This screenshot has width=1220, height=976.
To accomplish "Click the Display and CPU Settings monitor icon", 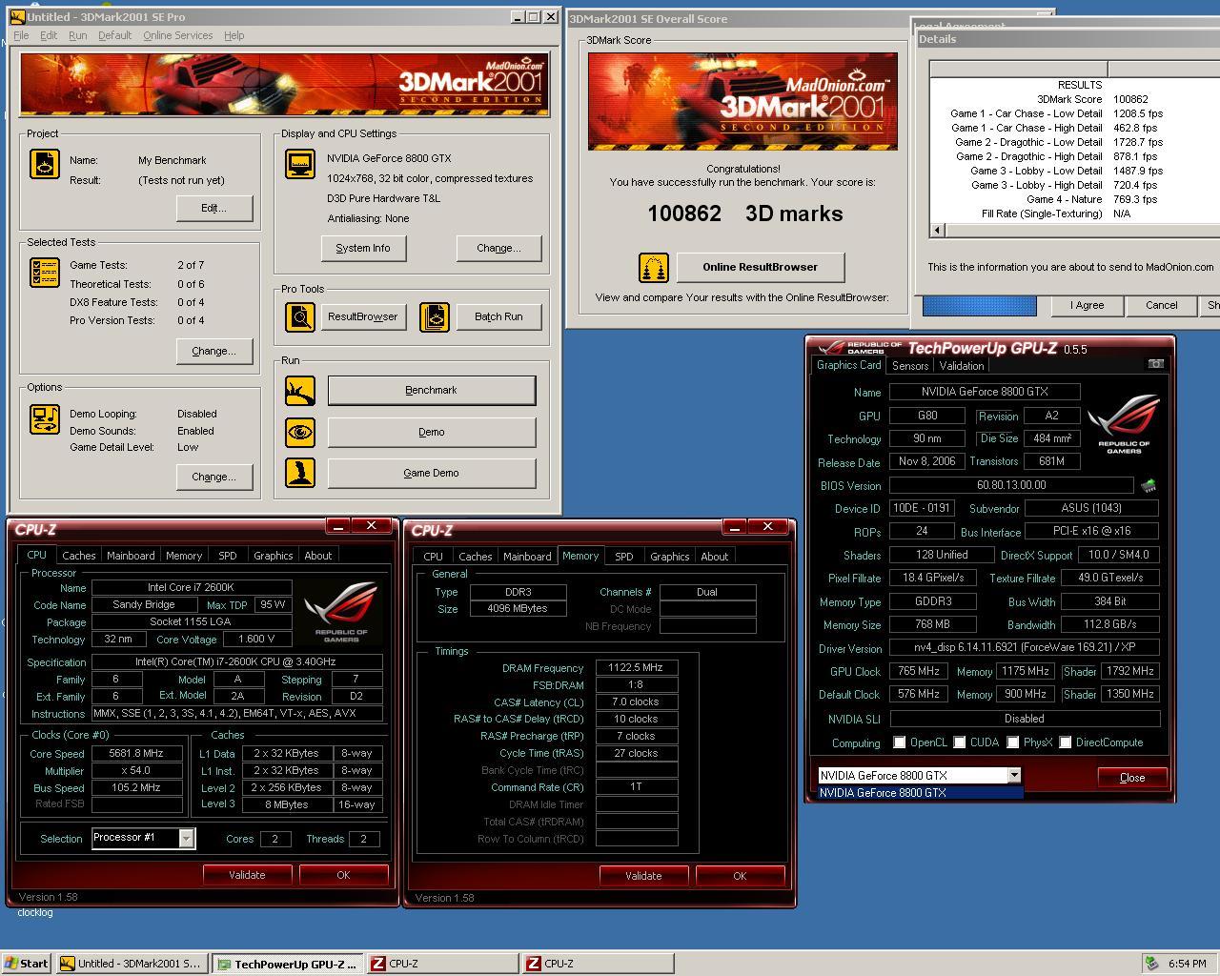I will (300, 164).
